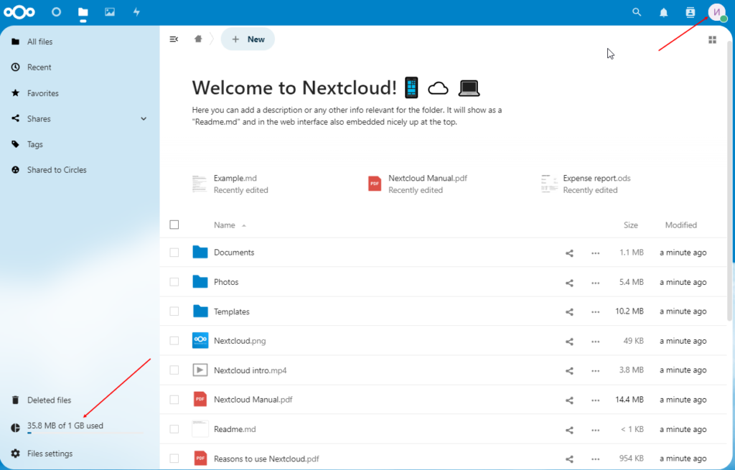Open the Contacts menu icon
Image resolution: width=735 pixels, height=470 pixels.
tap(690, 13)
